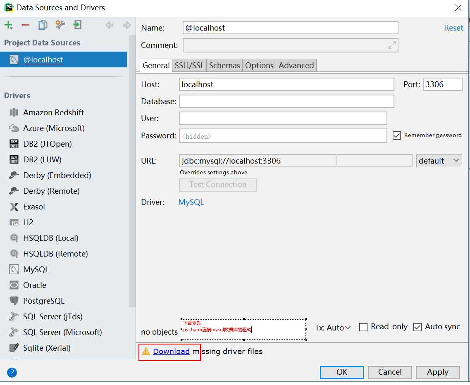Open the MySQL driver link

click(191, 202)
